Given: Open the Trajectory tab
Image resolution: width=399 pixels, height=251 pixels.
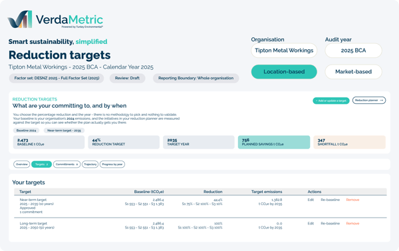Looking at the screenshot, I should (90, 164).
